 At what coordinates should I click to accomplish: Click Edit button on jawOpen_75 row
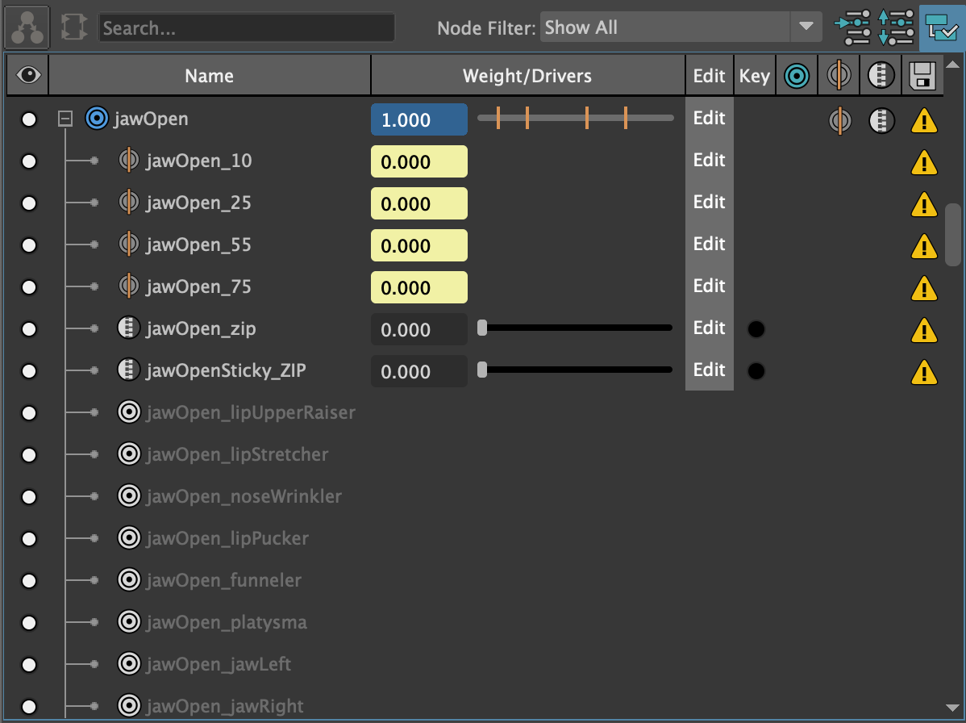709,286
